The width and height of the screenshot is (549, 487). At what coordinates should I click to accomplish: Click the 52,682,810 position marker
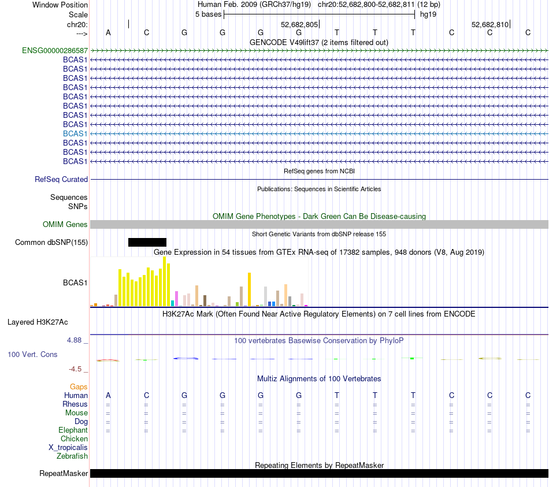[490, 24]
